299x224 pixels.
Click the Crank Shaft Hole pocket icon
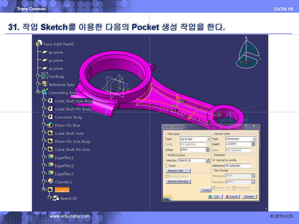coord(50,133)
